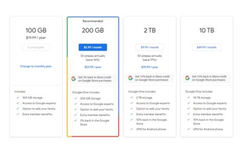Click checkmark by VPN for Android phone in 2 TB
Image resolution: width=243 pixels, height=153 pixels.
(x=132, y=129)
